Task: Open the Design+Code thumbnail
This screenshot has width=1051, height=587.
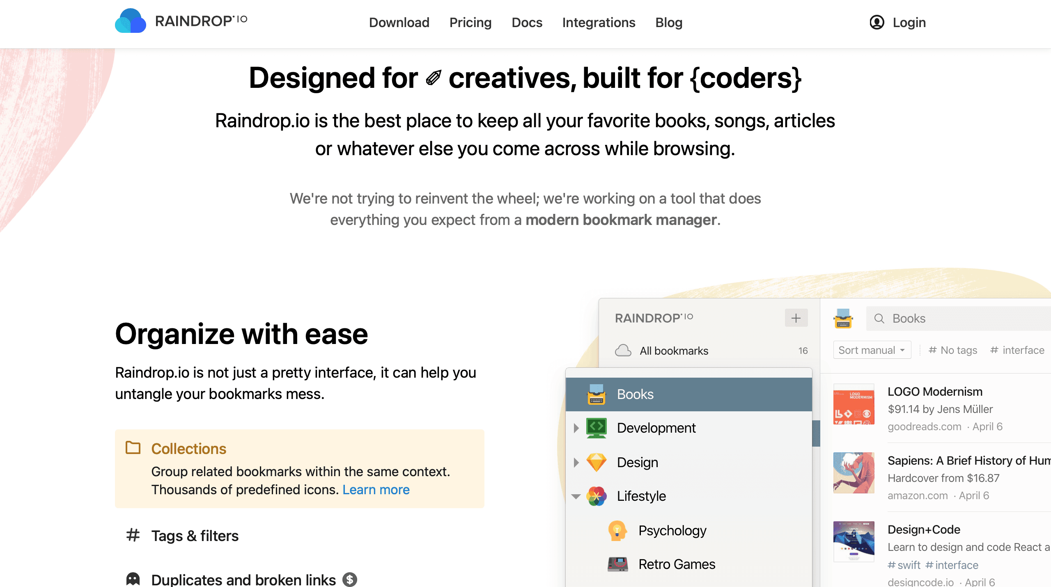Action: [854, 542]
